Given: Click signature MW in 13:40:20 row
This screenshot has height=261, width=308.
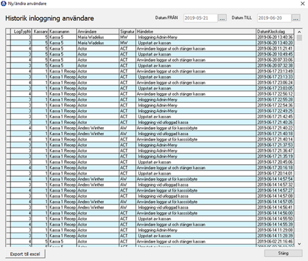Looking at the screenshot, I should 124,43.
